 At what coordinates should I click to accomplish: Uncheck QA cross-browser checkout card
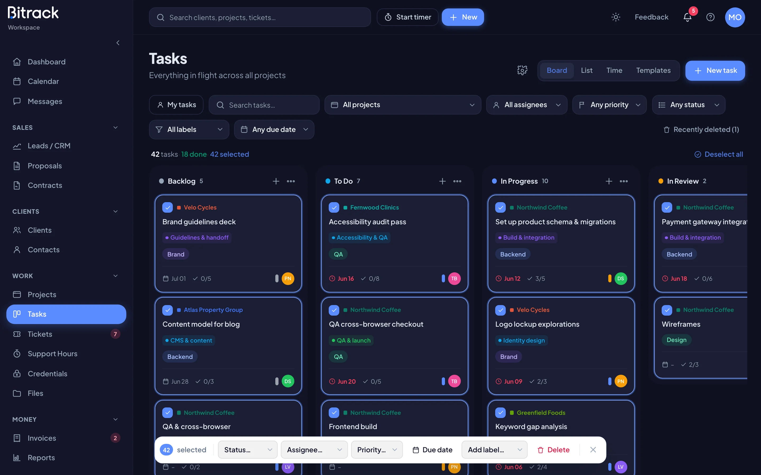[x=334, y=310]
